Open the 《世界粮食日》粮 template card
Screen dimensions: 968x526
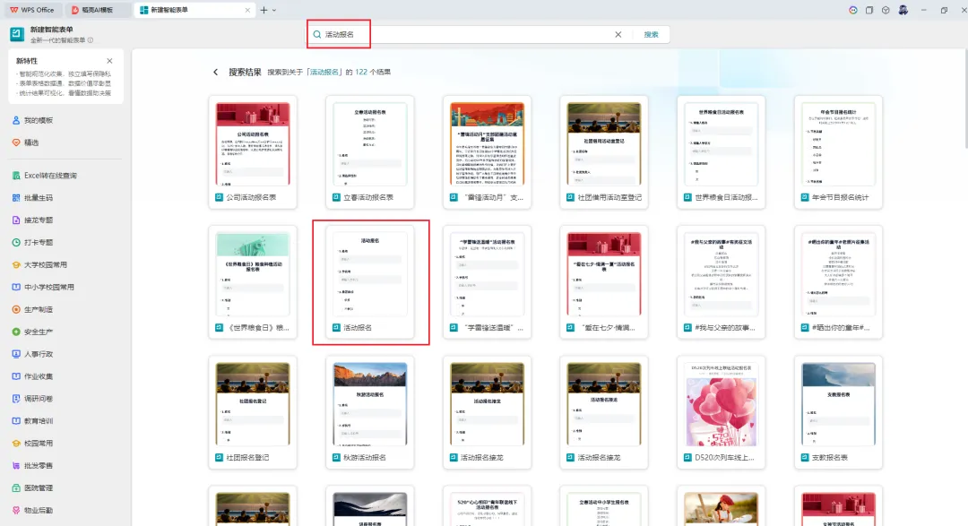click(x=253, y=282)
